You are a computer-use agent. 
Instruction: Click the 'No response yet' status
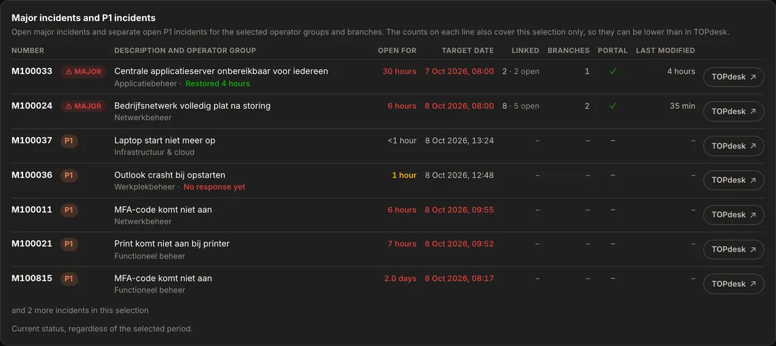tap(214, 187)
